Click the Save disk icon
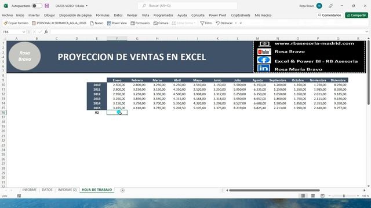 click(x=46, y=6)
